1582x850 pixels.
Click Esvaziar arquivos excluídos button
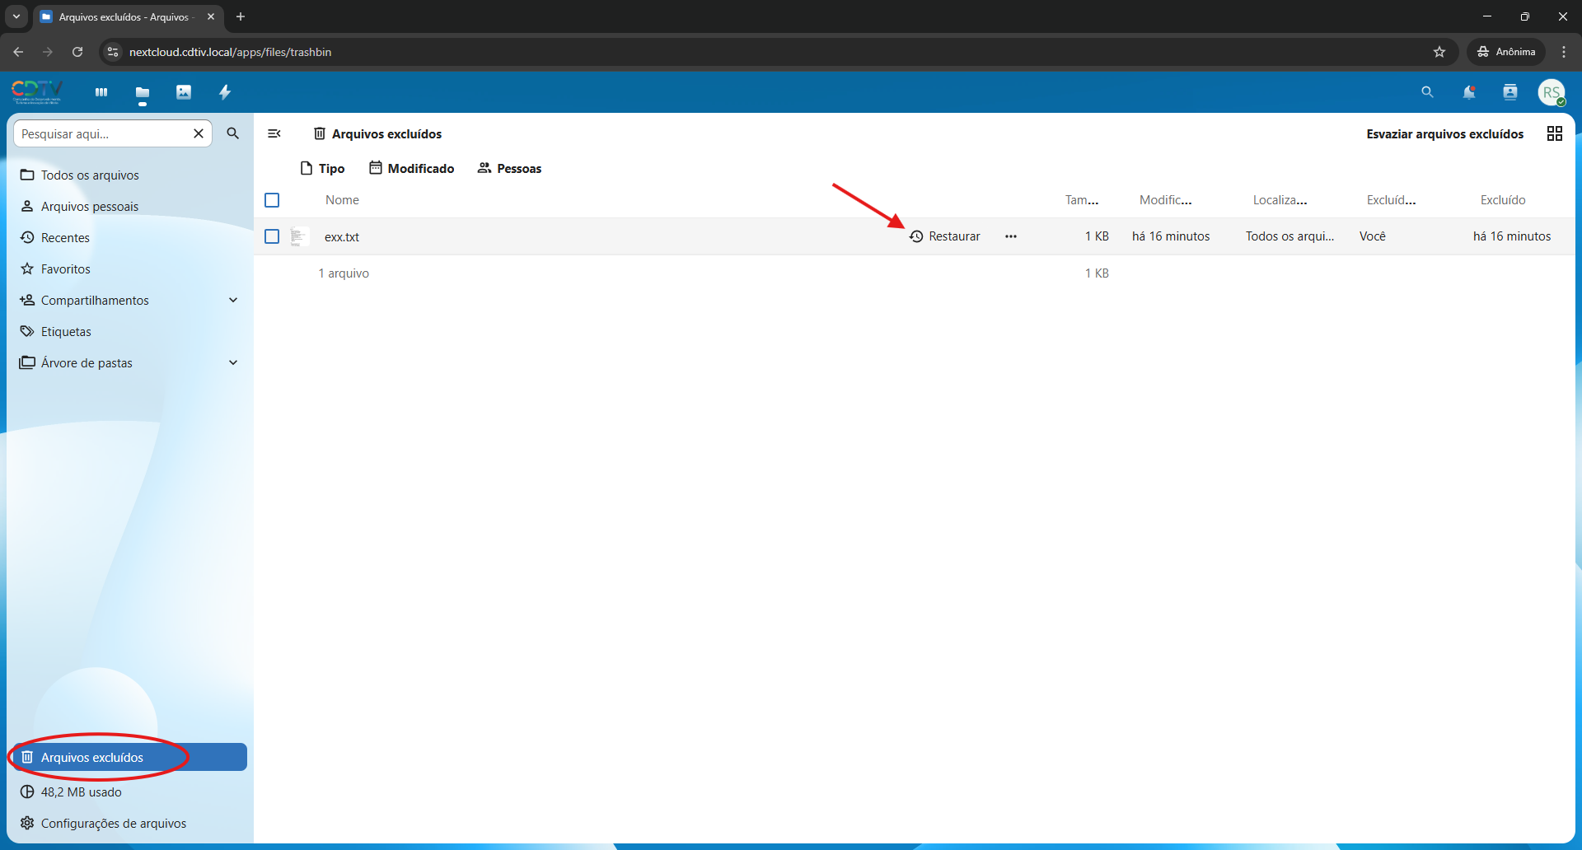click(x=1444, y=133)
